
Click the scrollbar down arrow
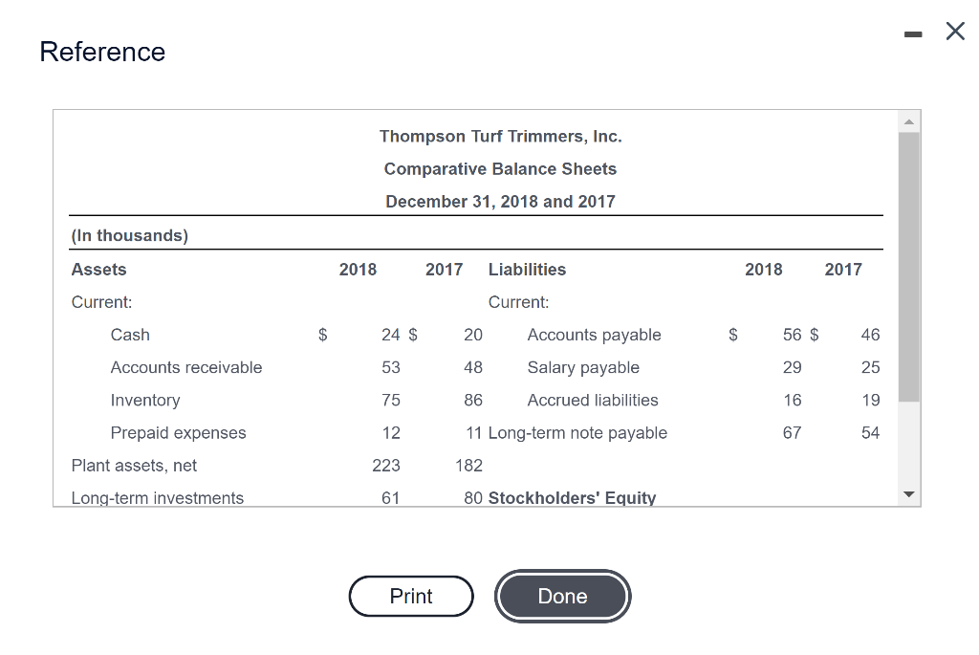coord(909,495)
